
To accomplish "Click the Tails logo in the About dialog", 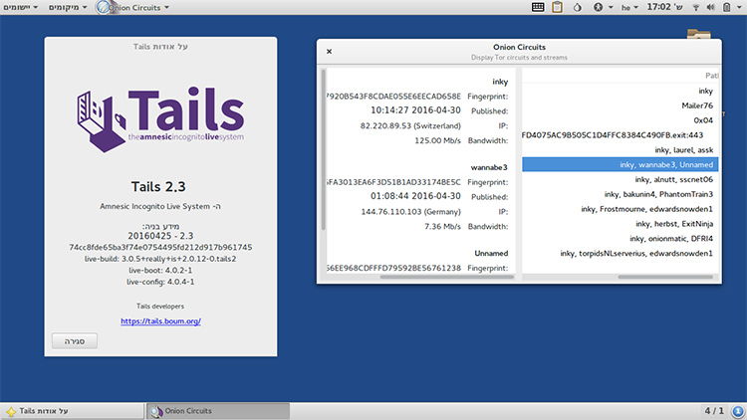I will click(160, 119).
